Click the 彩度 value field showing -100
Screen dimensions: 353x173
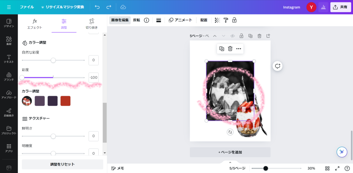[93, 78]
